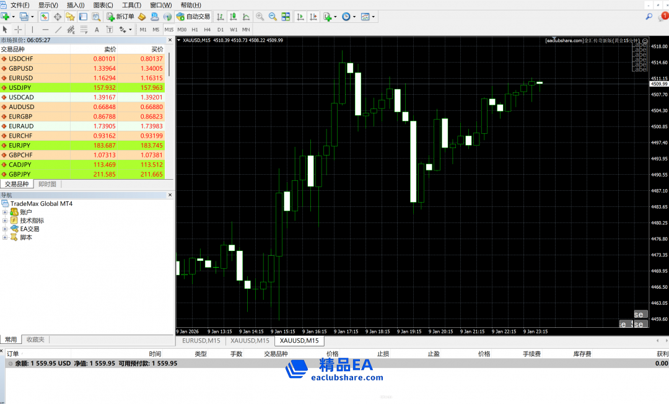The height and width of the screenshot is (404, 669).
Task: Toggle the H1 timeframe button
Action: tap(195, 29)
